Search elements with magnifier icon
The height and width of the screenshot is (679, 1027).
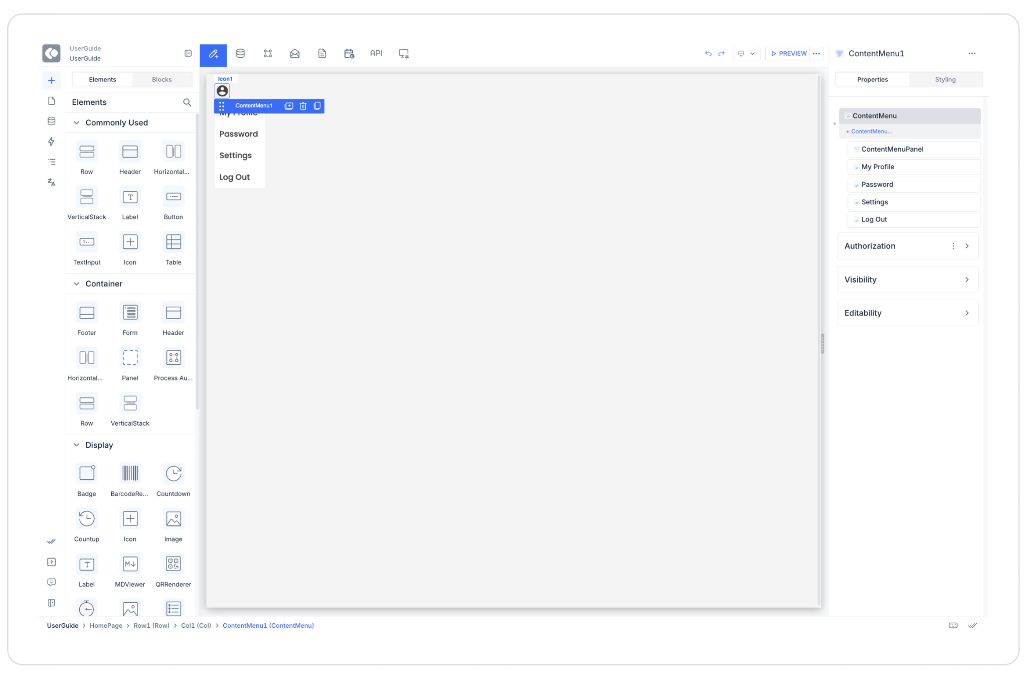(187, 102)
